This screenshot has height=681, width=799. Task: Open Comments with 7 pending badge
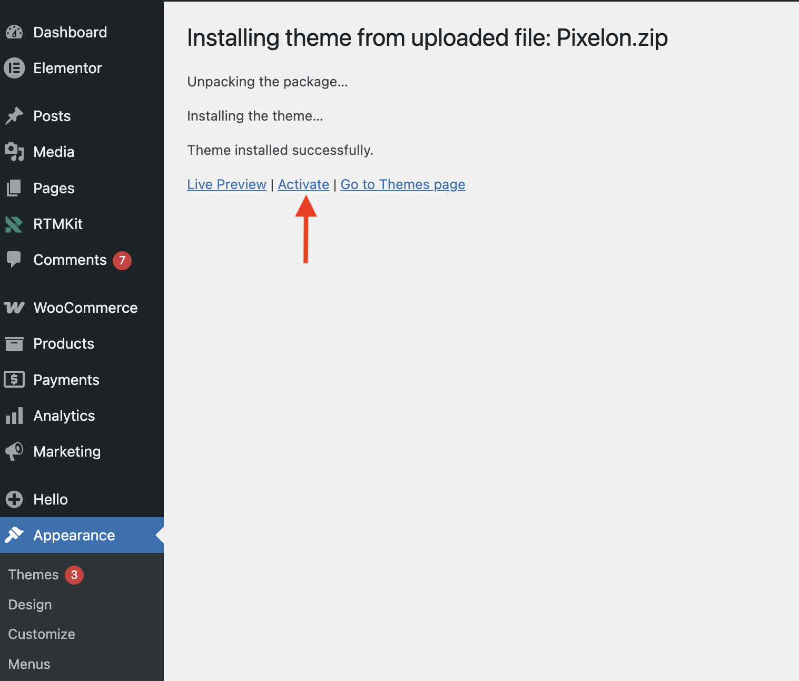click(x=70, y=260)
